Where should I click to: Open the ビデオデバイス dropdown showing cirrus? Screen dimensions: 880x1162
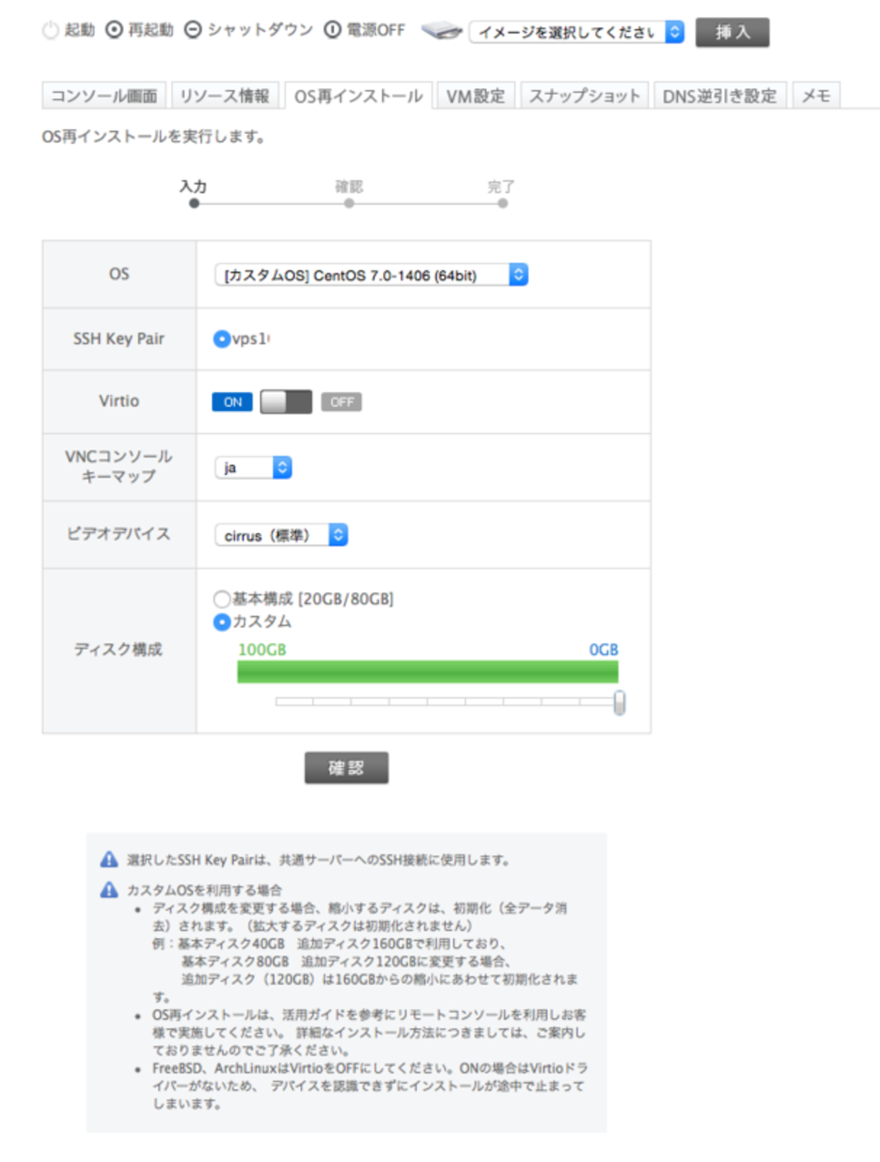[x=282, y=535]
